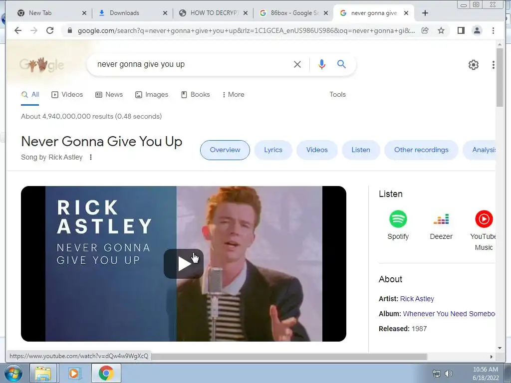Click the Never Gonna Give You Up heading
The image size is (511, 383).
[102, 142]
